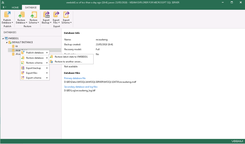Select the kk database in tree

click(16, 46)
